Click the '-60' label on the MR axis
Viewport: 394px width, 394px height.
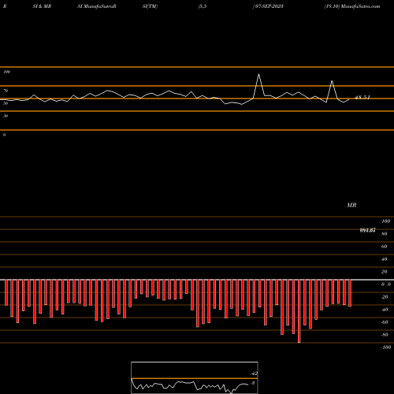pyautogui.click(x=385, y=322)
